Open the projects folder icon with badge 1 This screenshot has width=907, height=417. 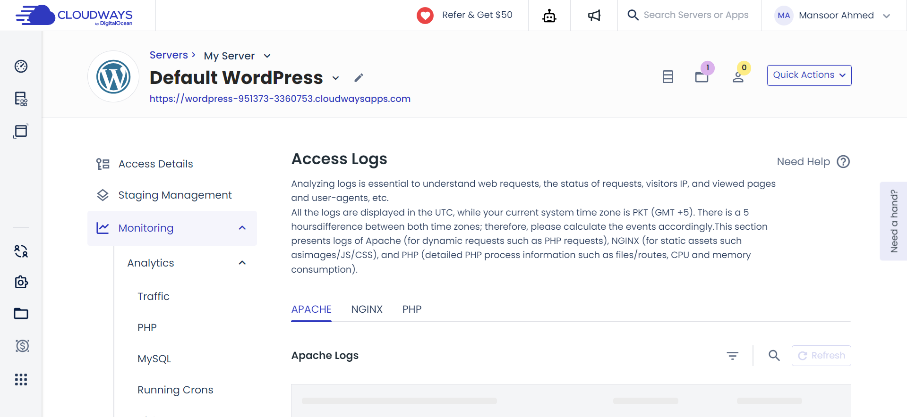(702, 76)
